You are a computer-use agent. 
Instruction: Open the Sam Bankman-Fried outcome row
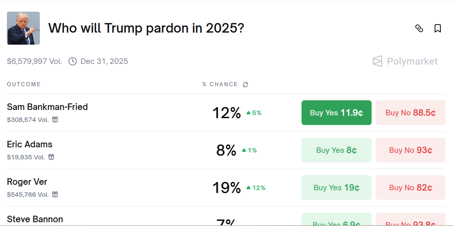click(47, 107)
